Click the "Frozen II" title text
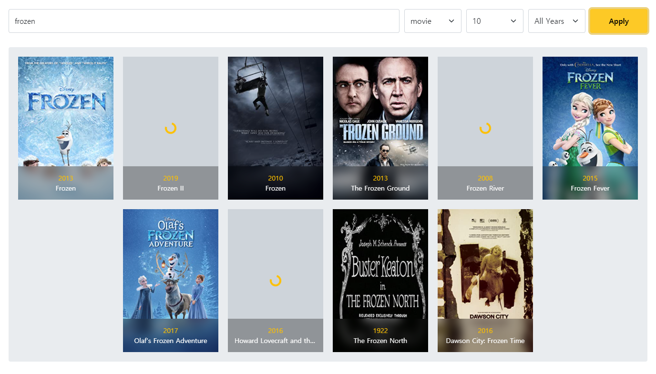Screen dimensions: 656x374 [171, 188]
